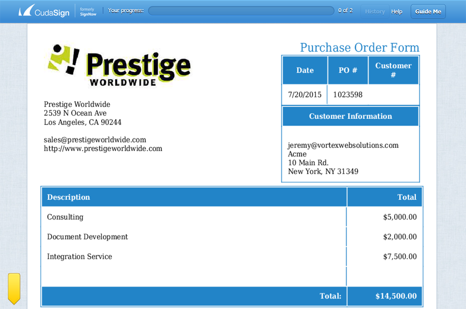This screenshot has width=466, height=309.
Task: Click the Date column header
Action: [x=305, y=70]
